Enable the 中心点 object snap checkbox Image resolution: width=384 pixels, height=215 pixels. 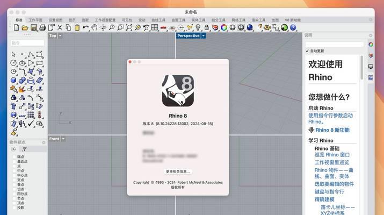14,175
